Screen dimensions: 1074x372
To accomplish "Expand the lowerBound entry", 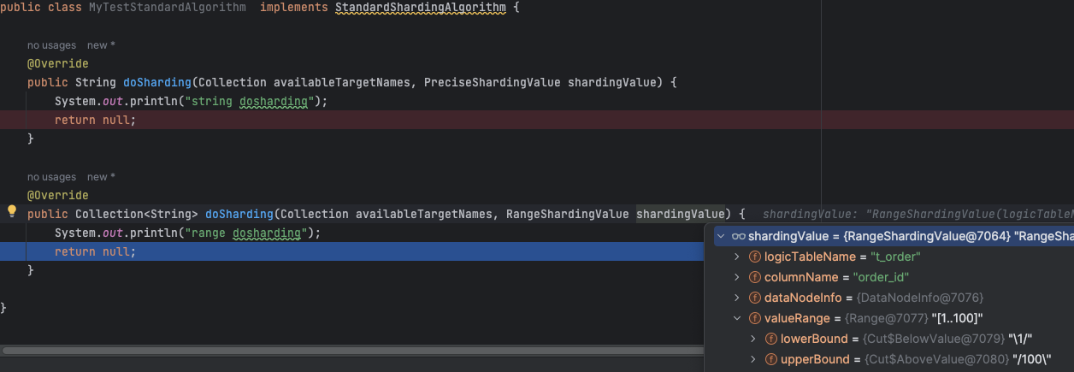I will coord(753,339).
